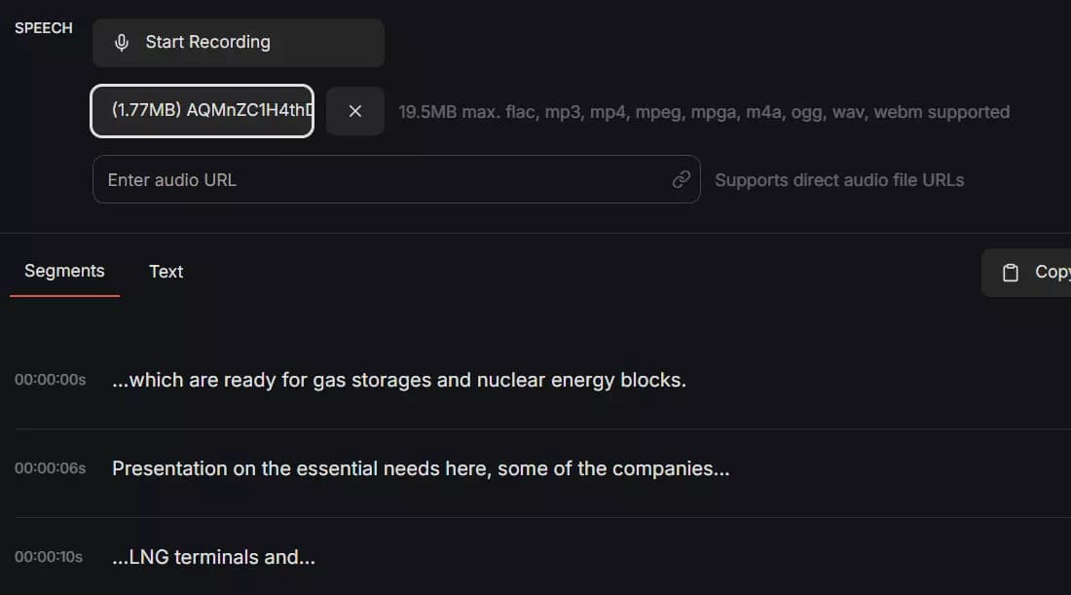Click the 00:00:00s timestamp
Screen dimensions: 1071x595
(50, 380)
